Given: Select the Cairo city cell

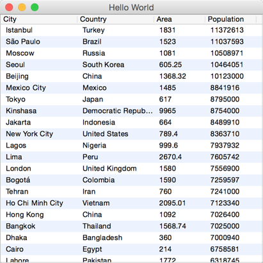Looking at the screenshot, I should coord(15,250).
